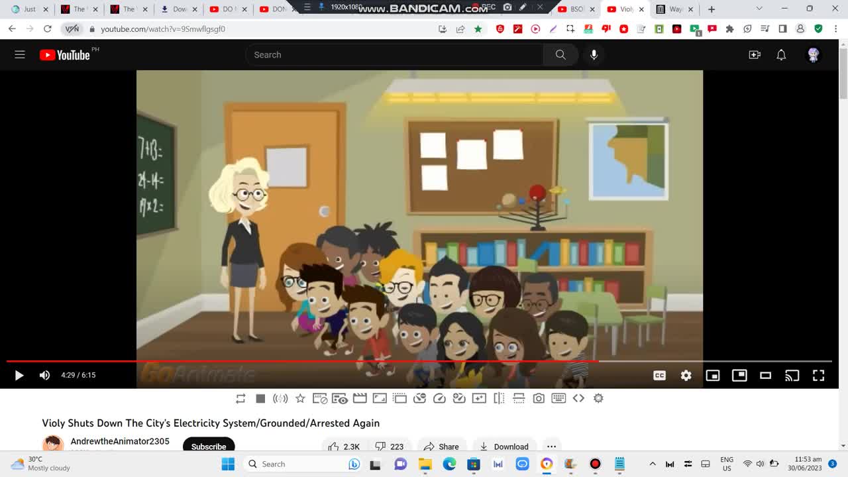848x477 pixels.
Task: Open Chrome side panel icon
Action: click(782, 29)
